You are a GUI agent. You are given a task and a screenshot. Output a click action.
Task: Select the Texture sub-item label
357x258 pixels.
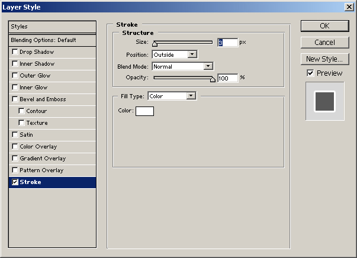[x=37, y=123]
